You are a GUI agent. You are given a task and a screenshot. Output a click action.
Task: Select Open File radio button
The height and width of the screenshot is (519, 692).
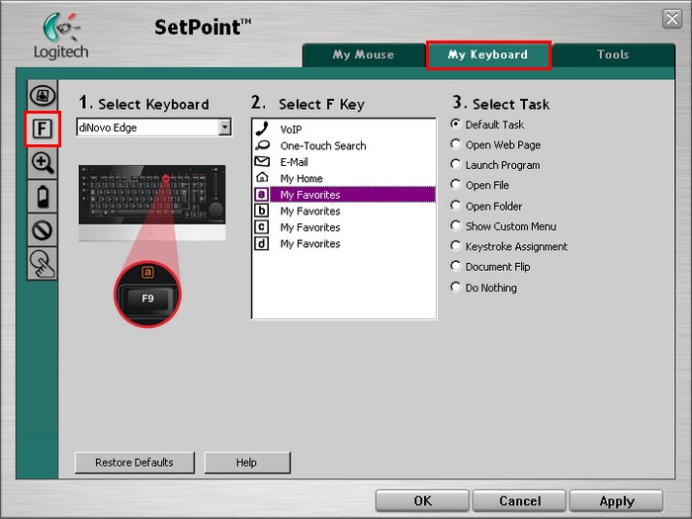pos(456,185)
